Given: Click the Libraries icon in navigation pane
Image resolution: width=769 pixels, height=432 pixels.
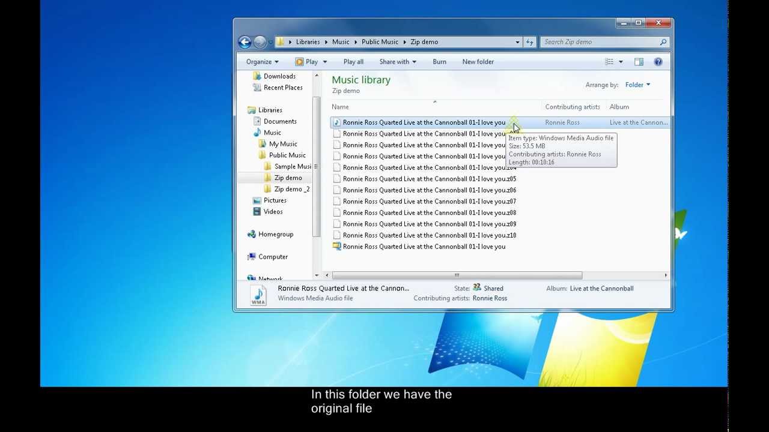Looking at the screenshot, I should pyautogui.click(x=252, y=110).
